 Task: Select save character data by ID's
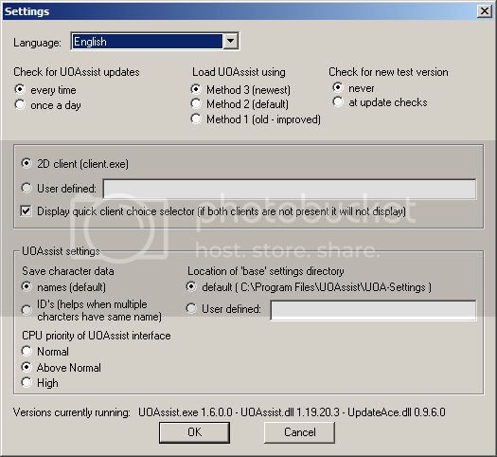[x=27, y=310]
